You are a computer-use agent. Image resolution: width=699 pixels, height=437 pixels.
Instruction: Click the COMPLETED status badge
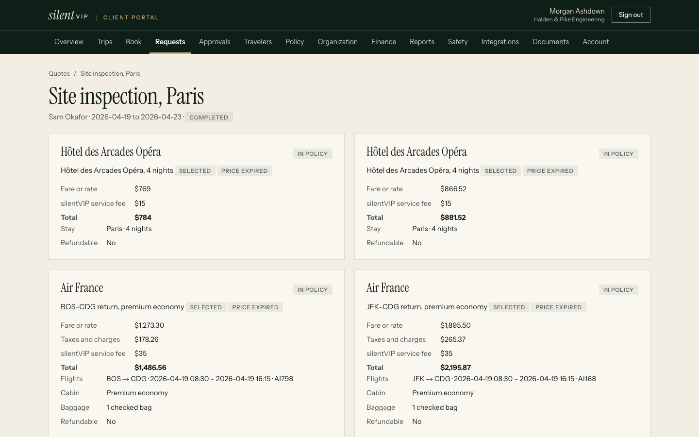(209, 118)
